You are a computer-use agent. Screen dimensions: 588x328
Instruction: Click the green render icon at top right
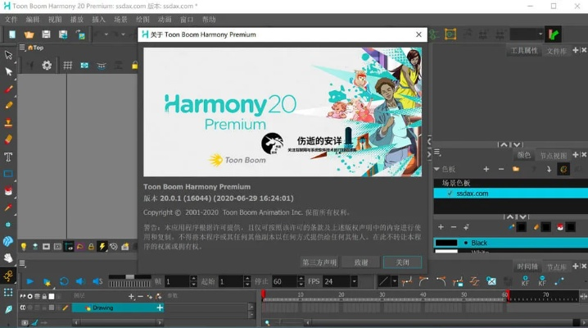click(553, 34)
